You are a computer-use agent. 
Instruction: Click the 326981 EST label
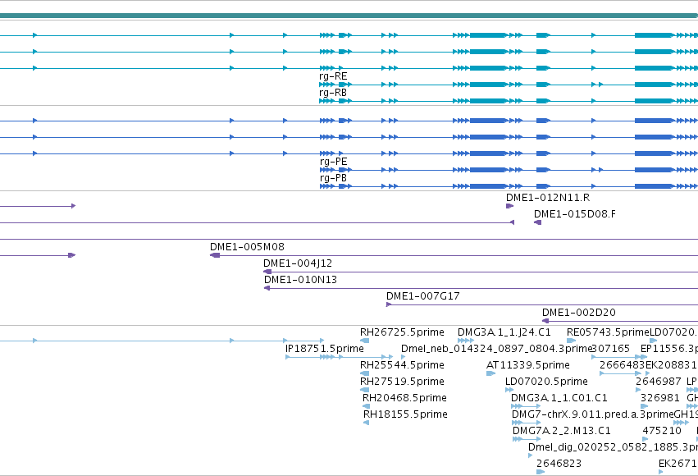coord(660,398)
